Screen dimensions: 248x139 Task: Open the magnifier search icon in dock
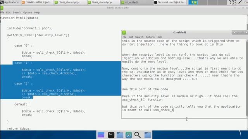(x=138, y=135)
